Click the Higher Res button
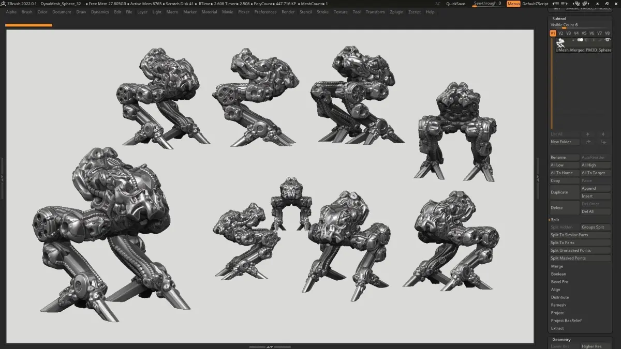The image size is (621, 349). [596, 346]
